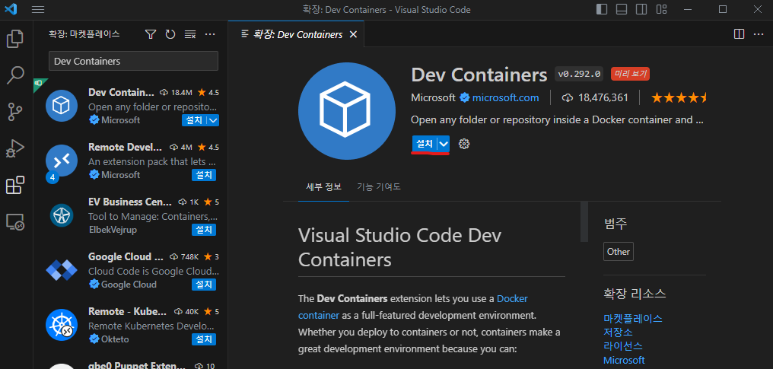Install Dev Containers from list item

click(x=194, y=120)
